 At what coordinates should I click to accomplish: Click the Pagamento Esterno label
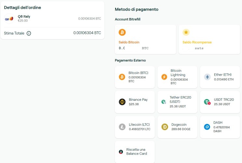[x=130, y=60]
